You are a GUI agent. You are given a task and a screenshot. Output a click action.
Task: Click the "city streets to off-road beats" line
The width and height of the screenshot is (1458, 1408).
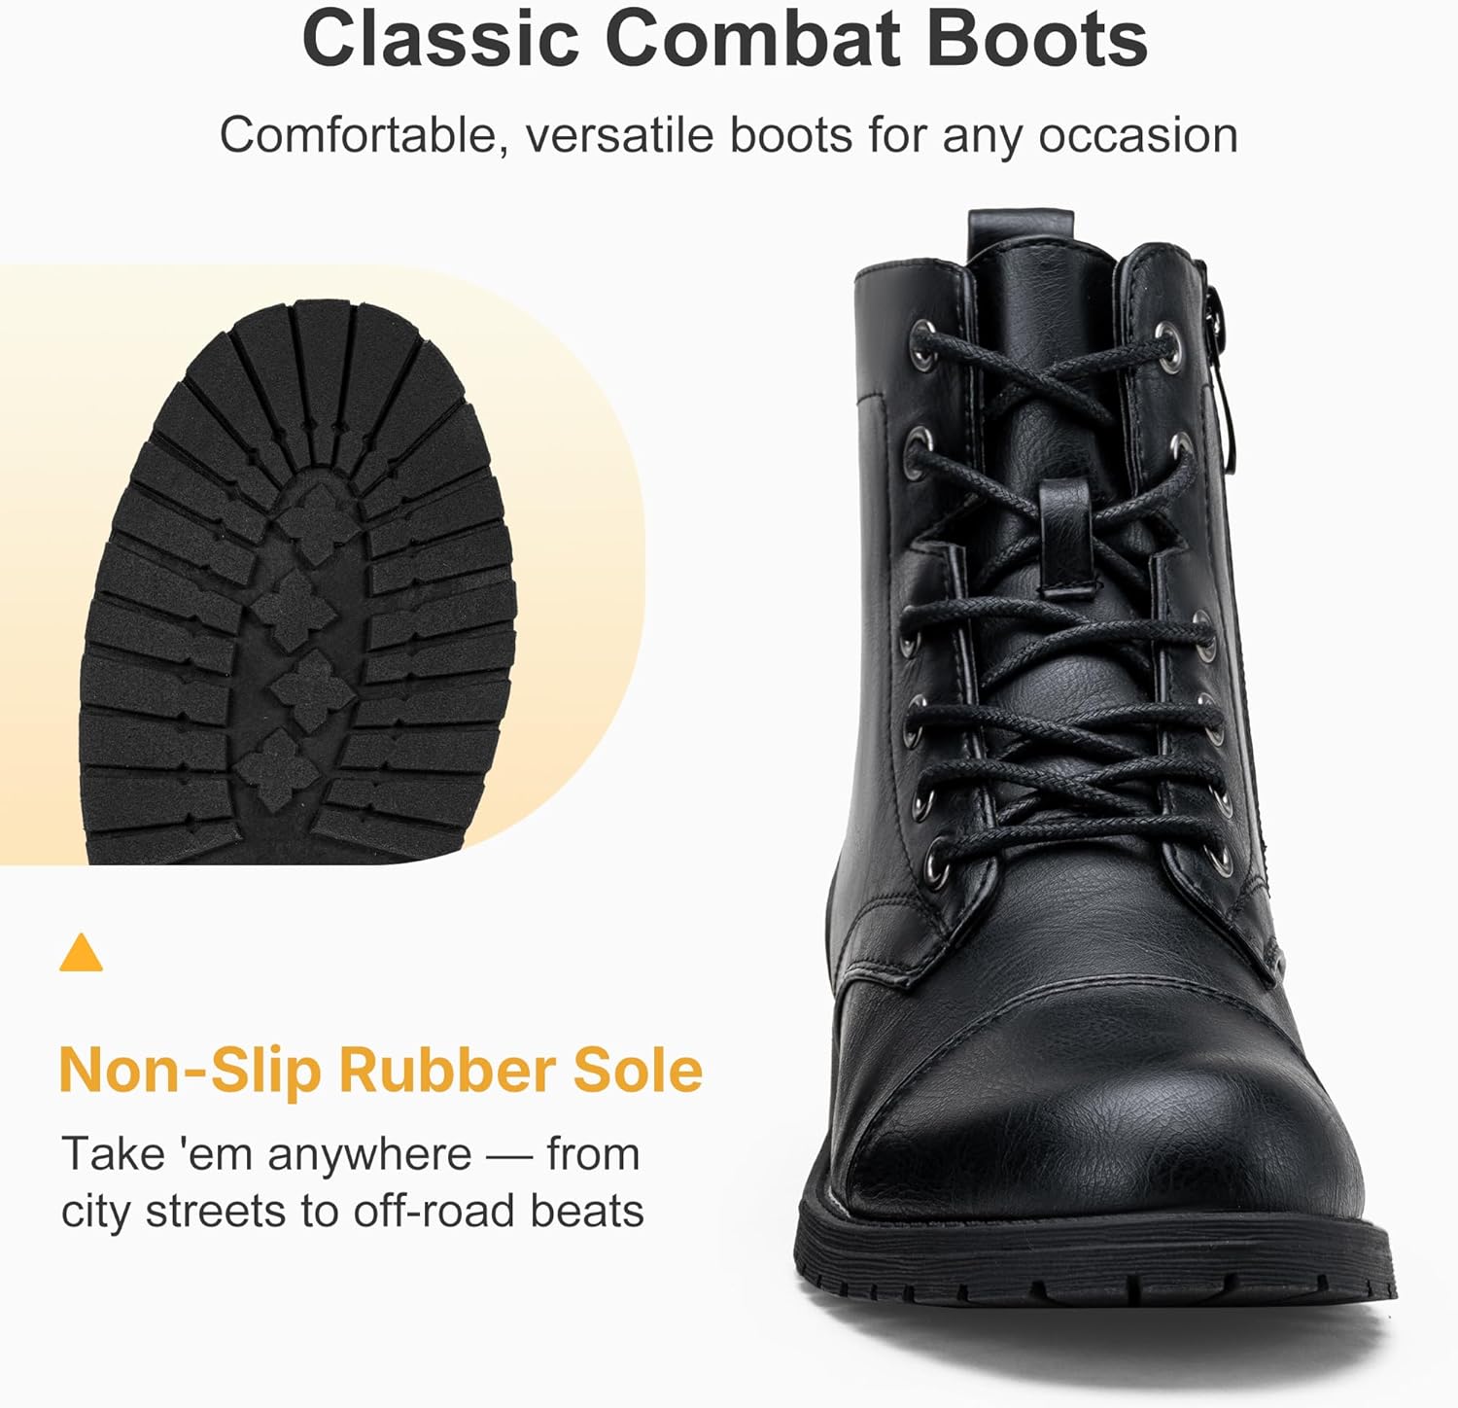(x=353, y=1212)
